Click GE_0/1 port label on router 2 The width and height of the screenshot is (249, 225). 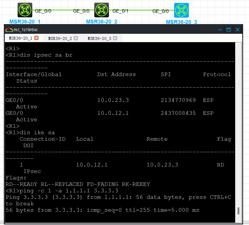[120, 11]
